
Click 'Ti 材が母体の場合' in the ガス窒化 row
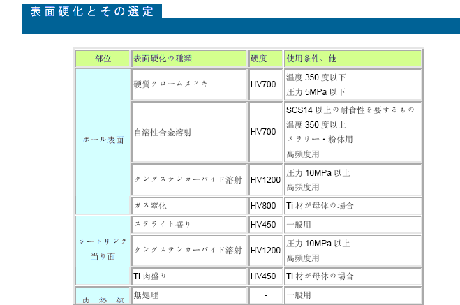coord(320,206)
